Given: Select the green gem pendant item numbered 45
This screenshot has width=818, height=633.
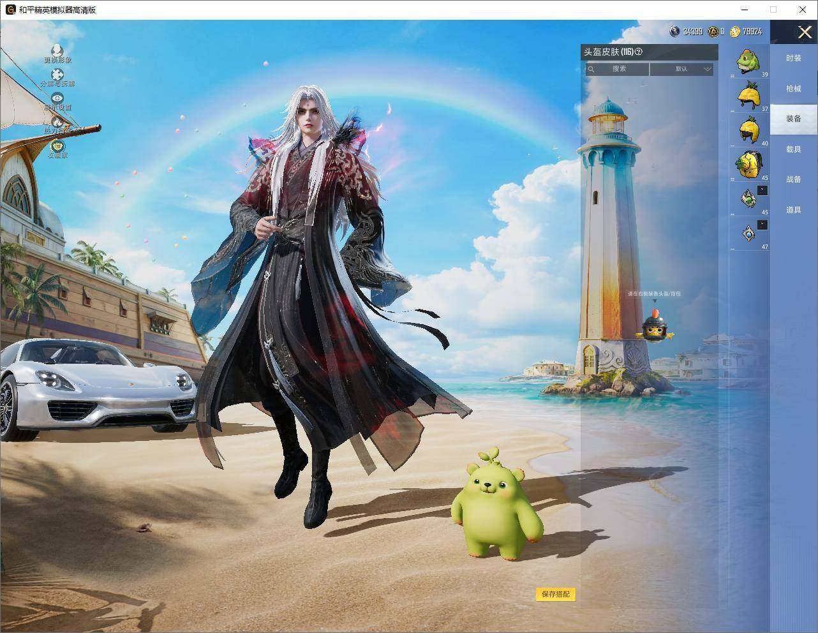Looking at the screenshot, I should tap(750, 199).
